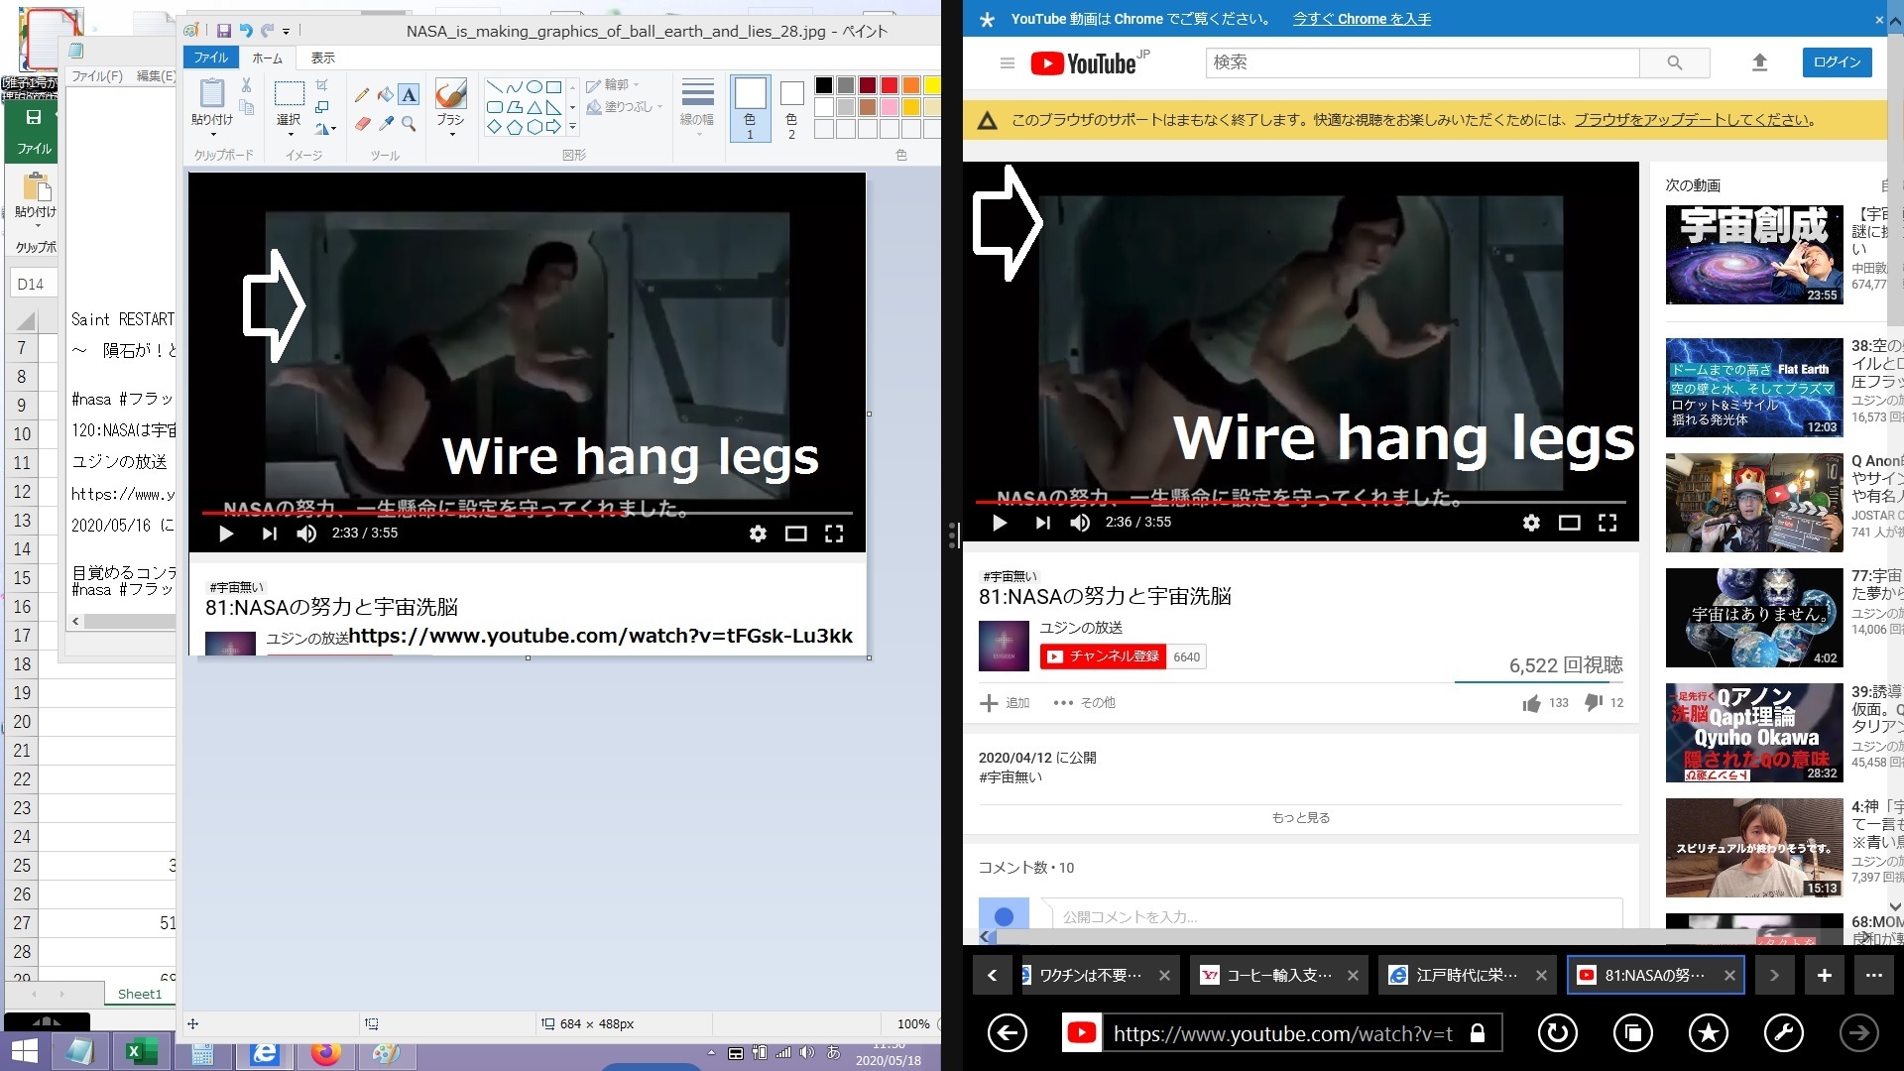
Task: Pick the pink color swatch in Paint palette
Action: [889, 107]
